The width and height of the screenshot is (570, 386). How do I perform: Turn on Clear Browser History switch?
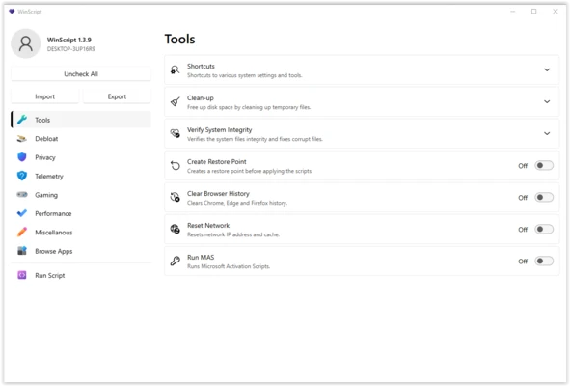(x=544, y=197)
